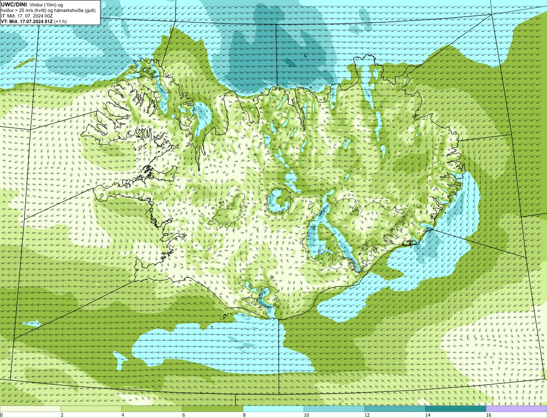Click the 'IT: Mið. 17. 07. 2024 00Z' line
The image size is (547, 418).
click(27, 16)
